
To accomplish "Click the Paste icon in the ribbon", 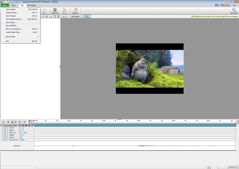I will pos(44,11).
